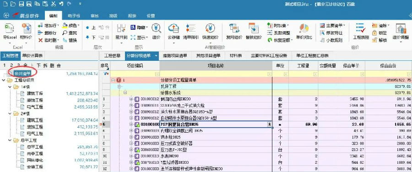Open the 颜色 color dropdown
Screen dimensions: 412x172
pos(70,26)
